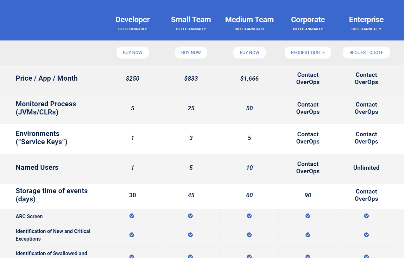Click Buy Now for the Medium Team plan
This screenshot has height=258, width=404.
point(249,52)
